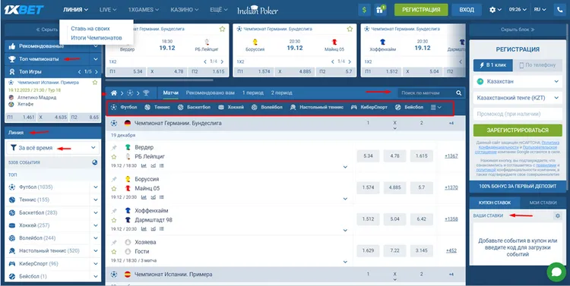This screenshot has height=286, width=570.
Task: Pin the Вердер match
Action: tap(114, 148)
